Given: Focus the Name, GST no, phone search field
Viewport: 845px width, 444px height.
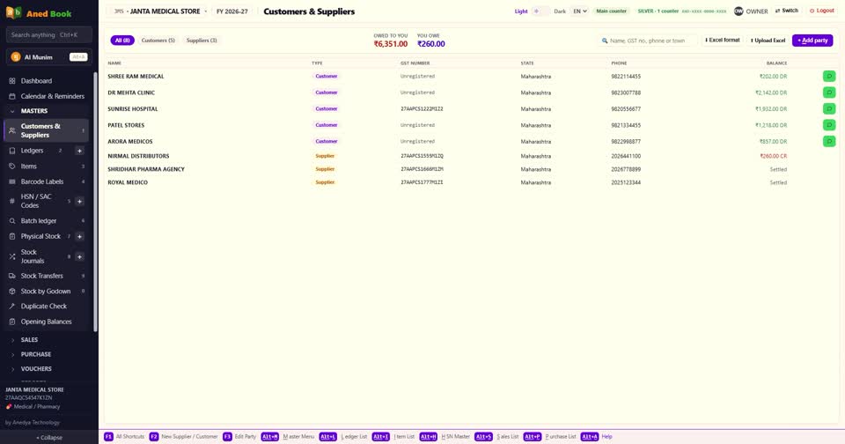Looking at the screenshot, I should [x=649, y=41].
